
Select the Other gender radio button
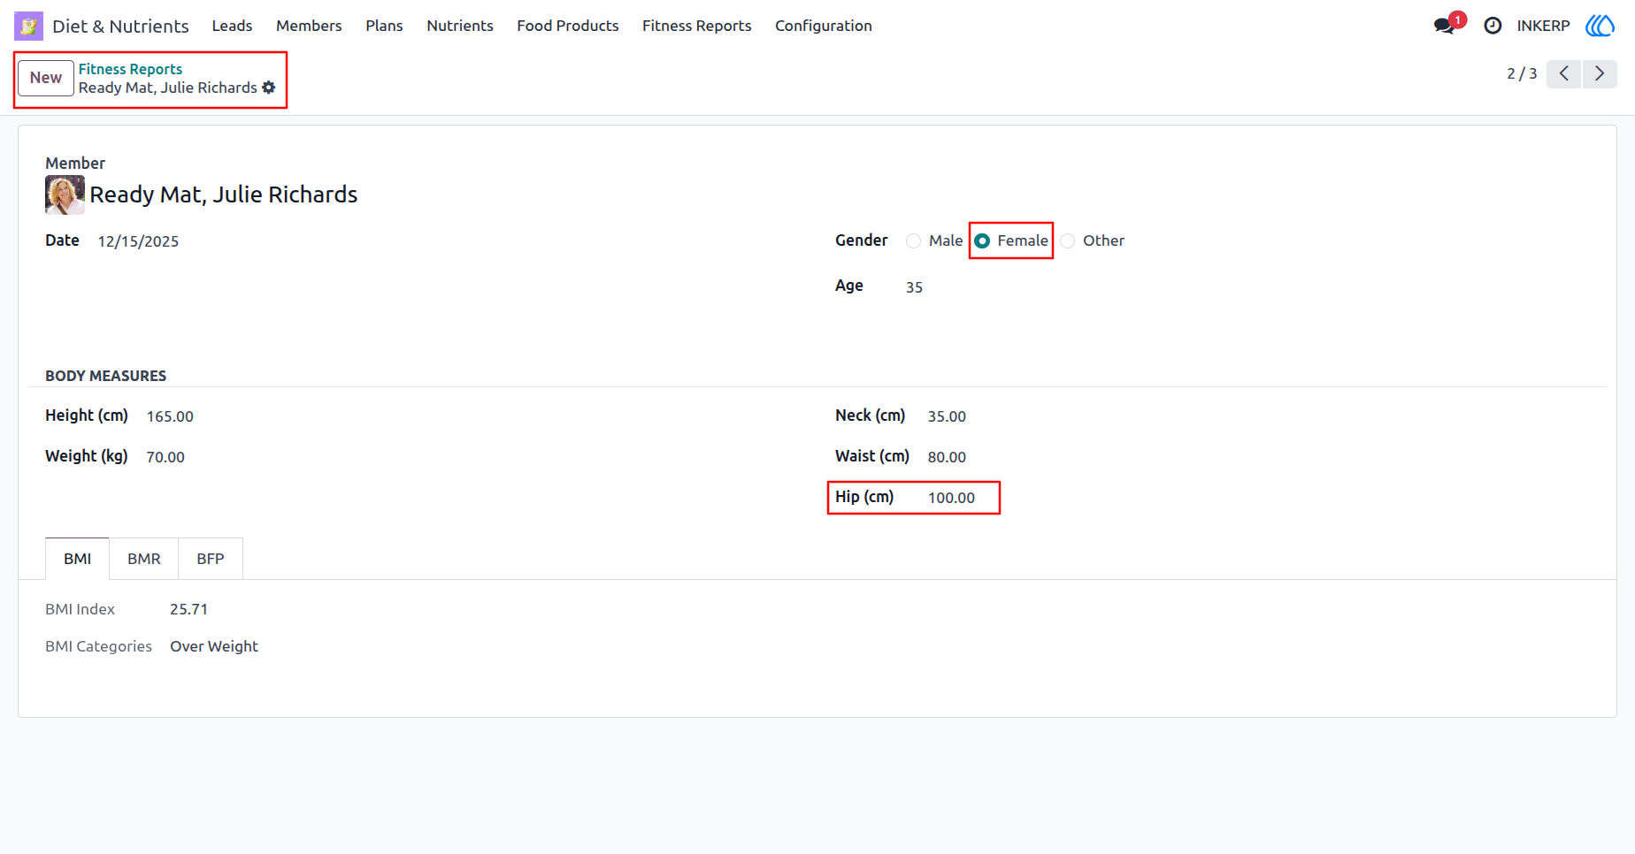coord(1068,241)
